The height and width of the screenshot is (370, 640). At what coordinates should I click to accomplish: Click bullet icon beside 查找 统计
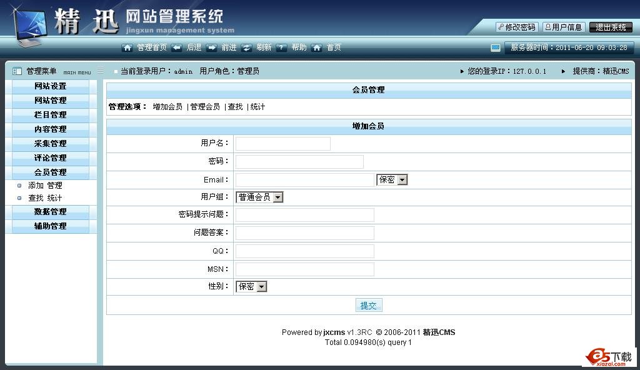(x=19, y=198)
